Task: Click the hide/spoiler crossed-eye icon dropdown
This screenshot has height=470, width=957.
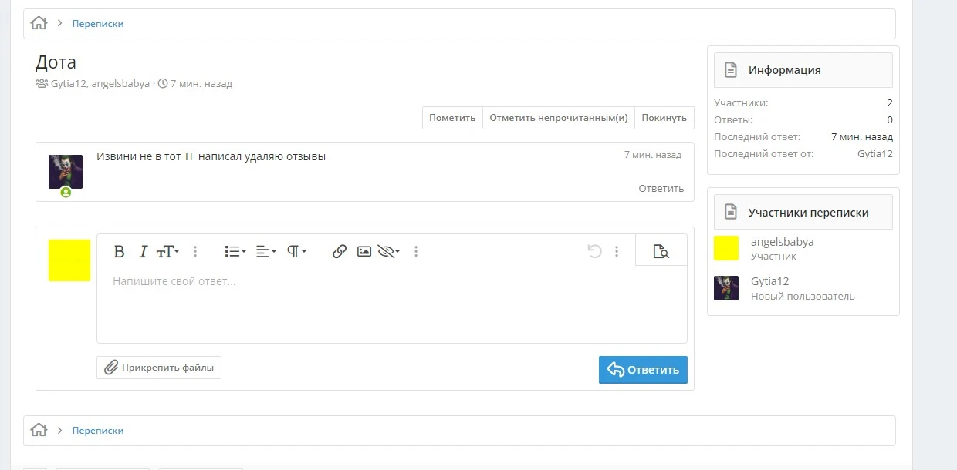Action: pos(390,251)
